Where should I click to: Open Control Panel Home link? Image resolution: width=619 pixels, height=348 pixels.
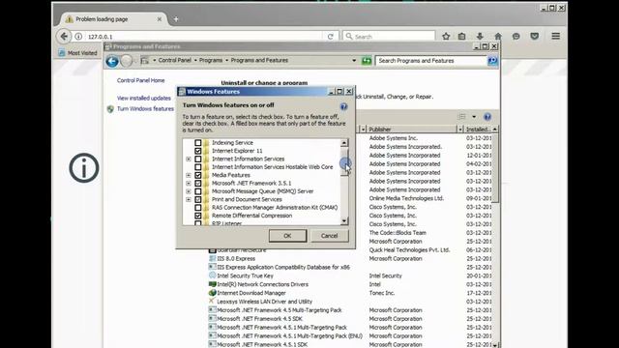pyautogui.click(x=140, y=80)
